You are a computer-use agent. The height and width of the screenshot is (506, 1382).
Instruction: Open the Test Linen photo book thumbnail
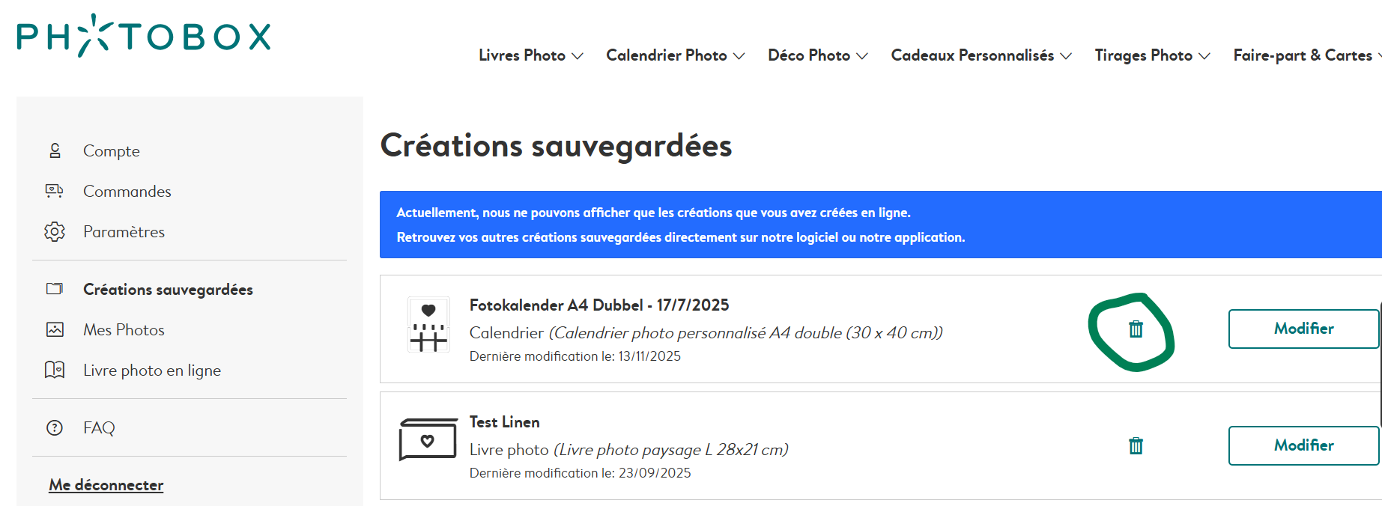(x=428, y=440)
